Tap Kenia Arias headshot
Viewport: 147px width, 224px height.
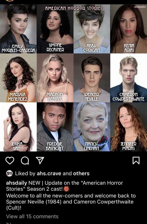coord(129,29)
